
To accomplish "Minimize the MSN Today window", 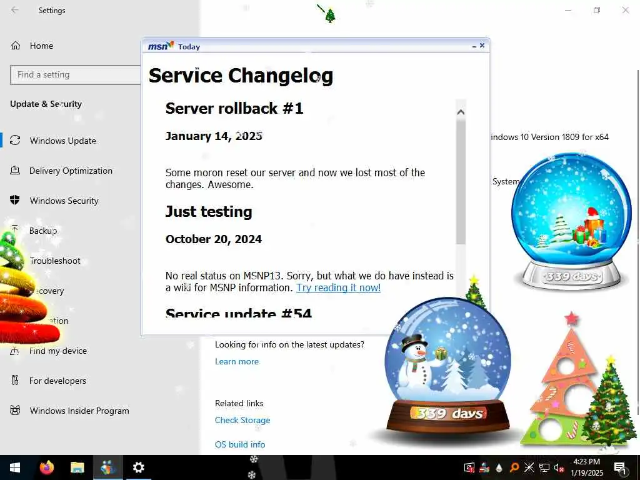I will pyautogui.click(x=474, y=46).
